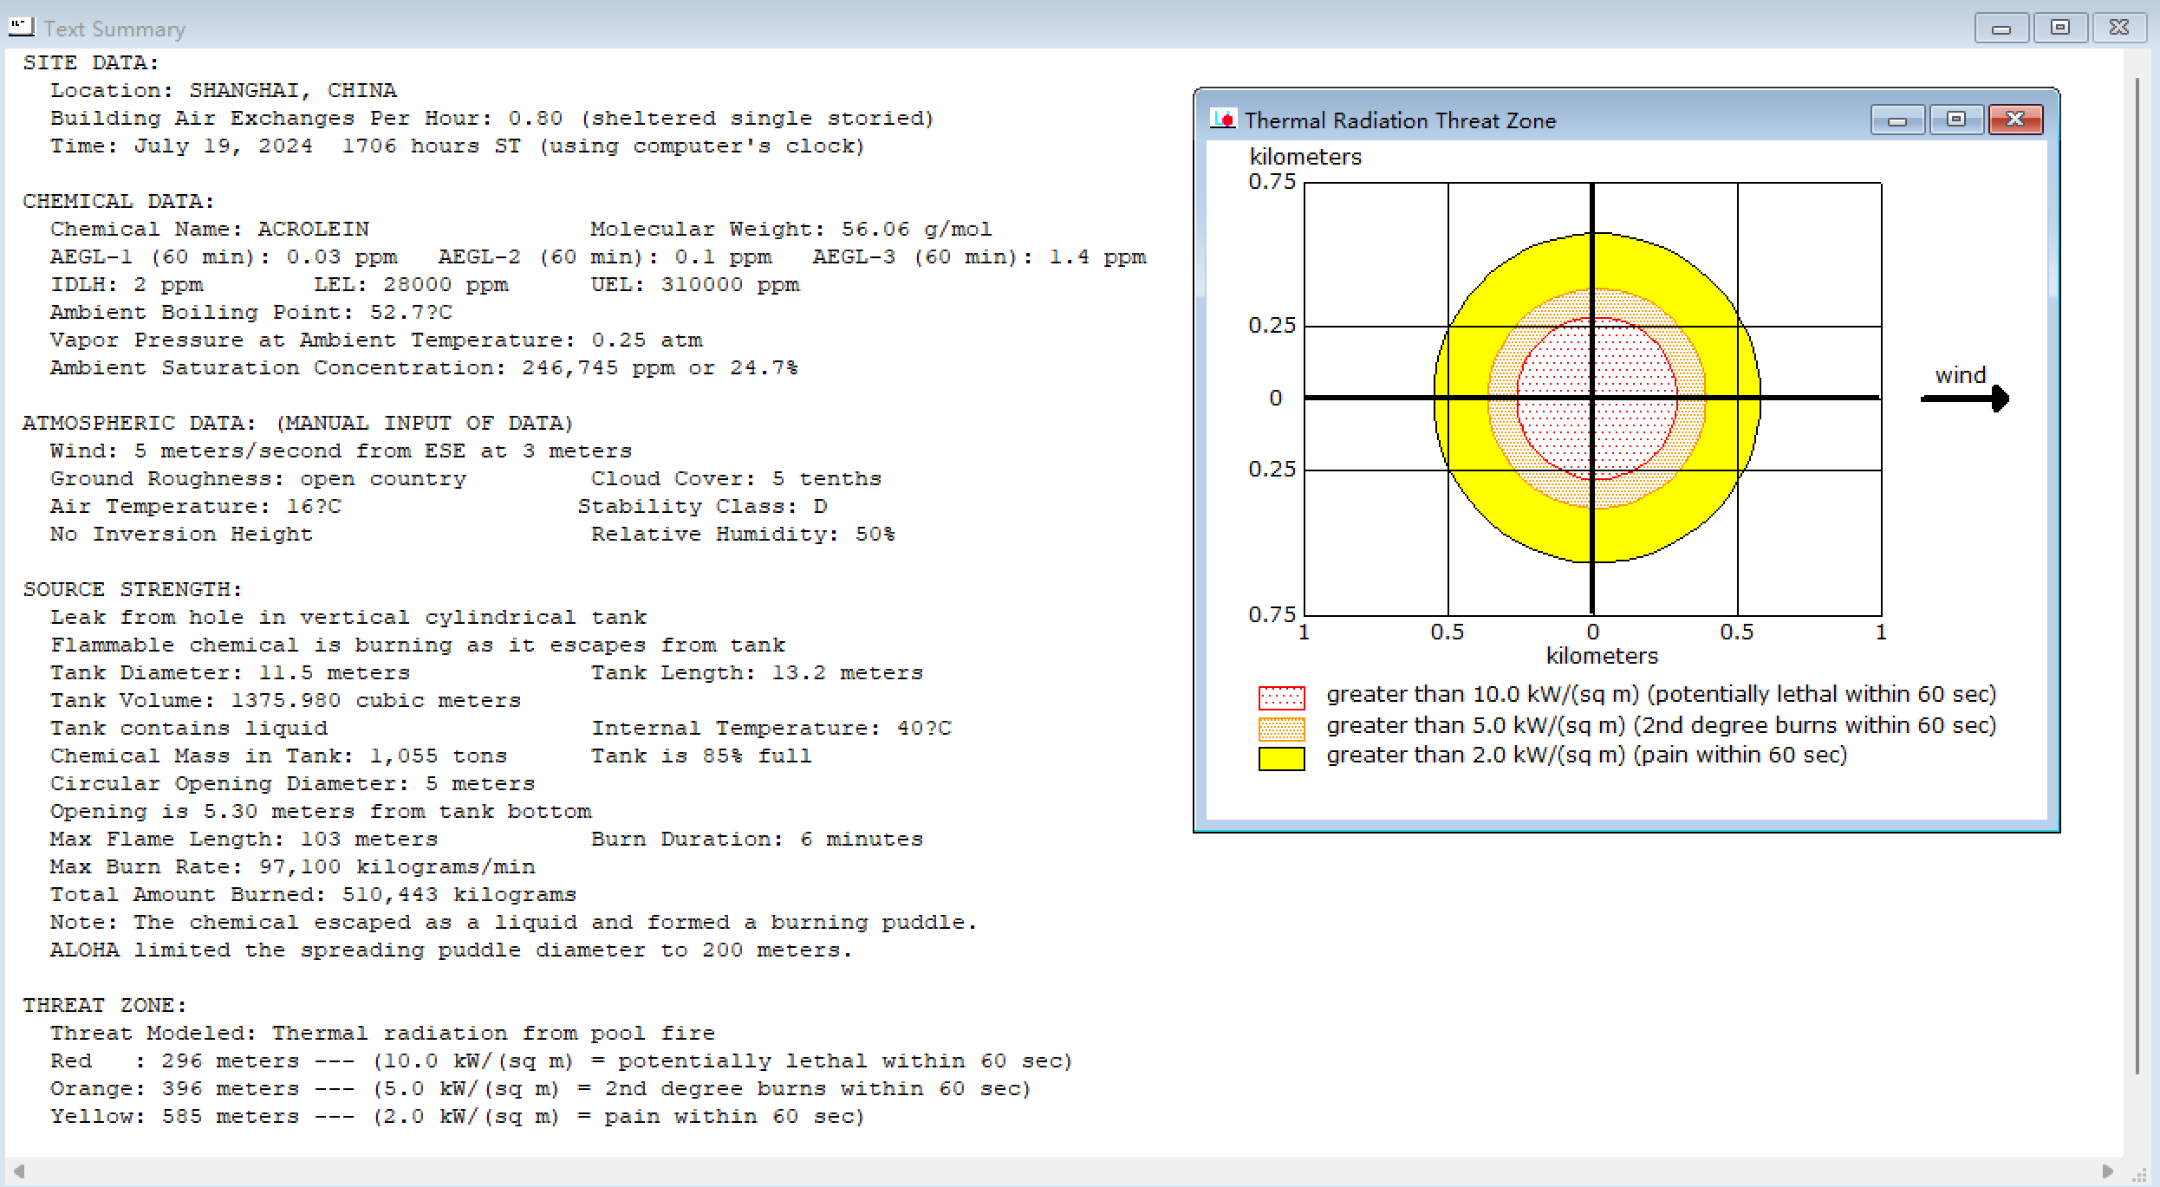Restore down the Text Summary window
The height and width of the screenshot is (1187, 2160).
(2060, 29)
